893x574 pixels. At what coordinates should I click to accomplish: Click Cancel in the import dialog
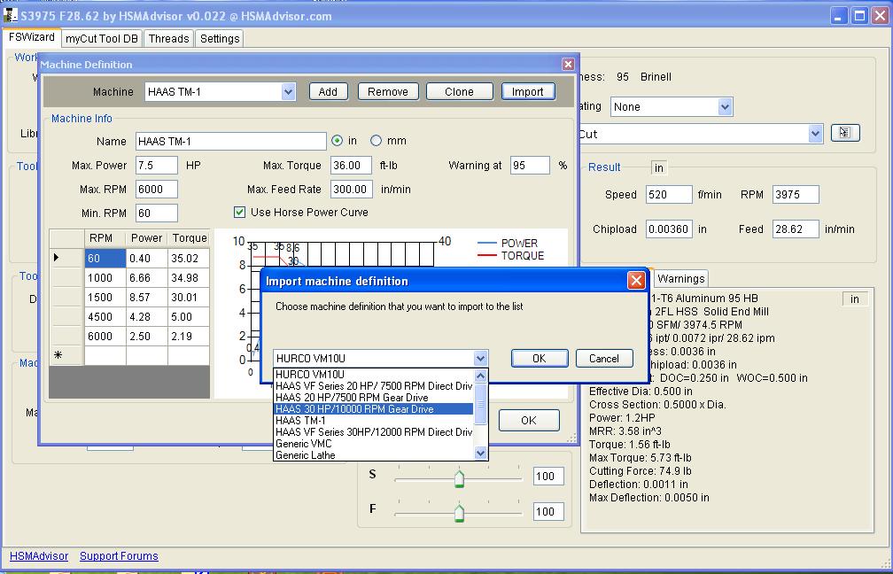point(603,359)
